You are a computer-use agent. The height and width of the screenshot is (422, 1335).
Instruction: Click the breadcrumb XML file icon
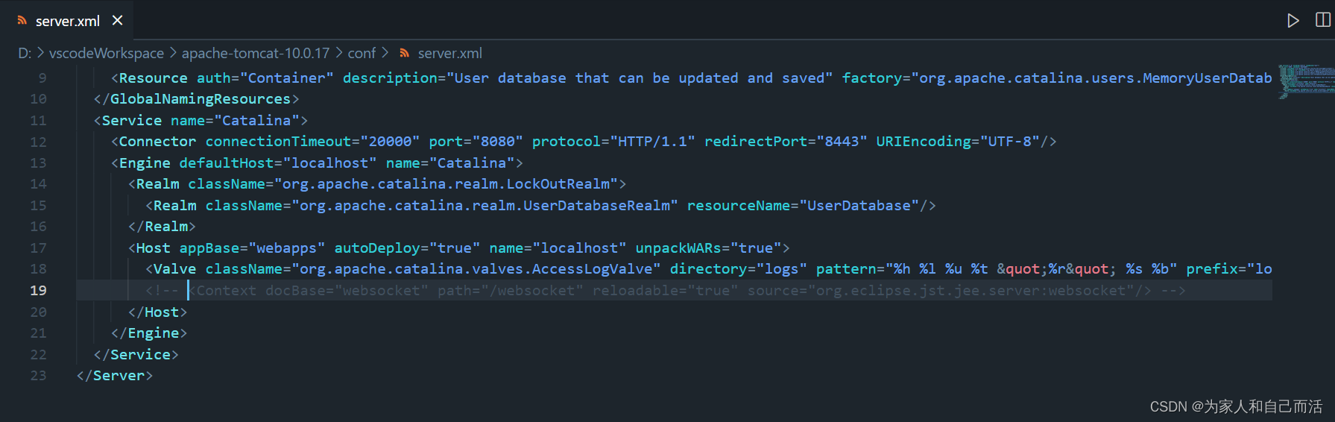[x=405, y=54]
